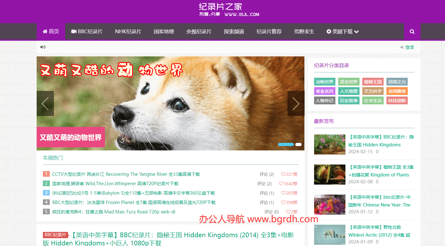Select the 人物传记 category tag
Screen dimensions: 445x246
(325, 101)
